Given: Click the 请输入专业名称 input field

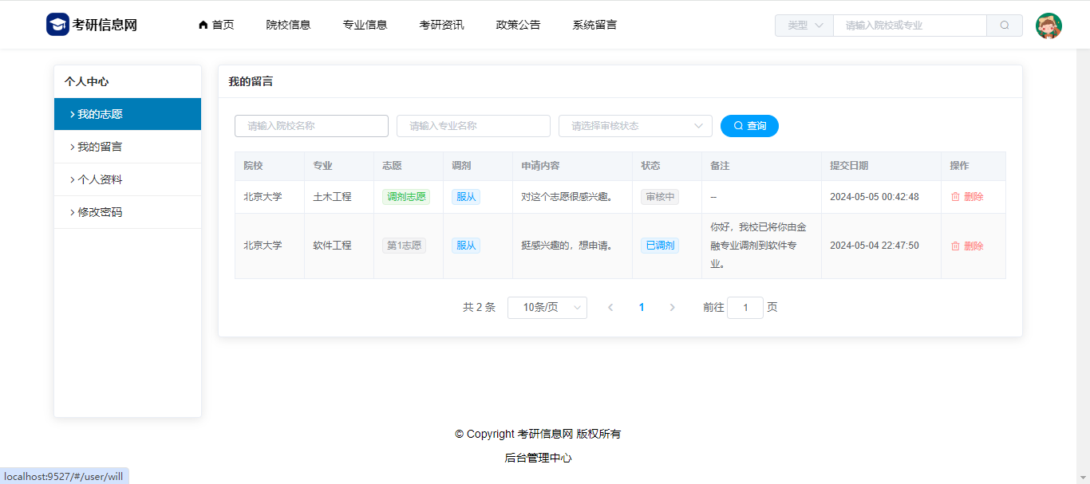Looking at the screenshot, I should tap(473, 126).
